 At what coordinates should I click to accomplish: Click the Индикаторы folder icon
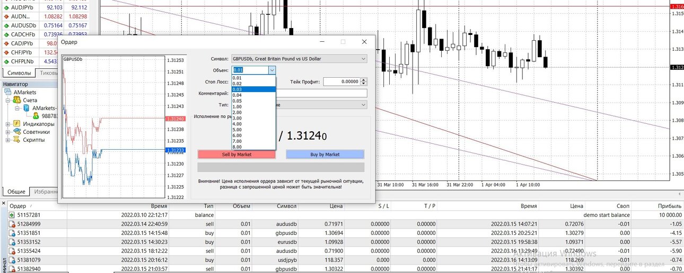17,124
